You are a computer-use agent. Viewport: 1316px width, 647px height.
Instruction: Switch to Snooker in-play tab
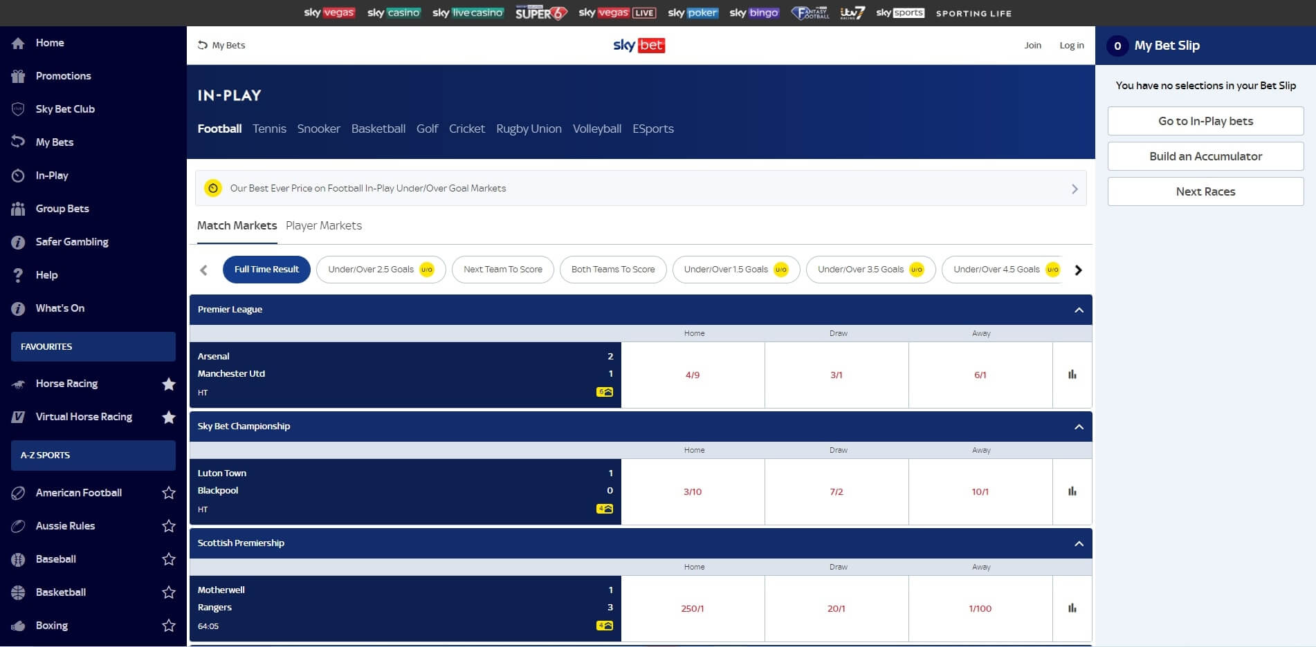coord(318,129)
